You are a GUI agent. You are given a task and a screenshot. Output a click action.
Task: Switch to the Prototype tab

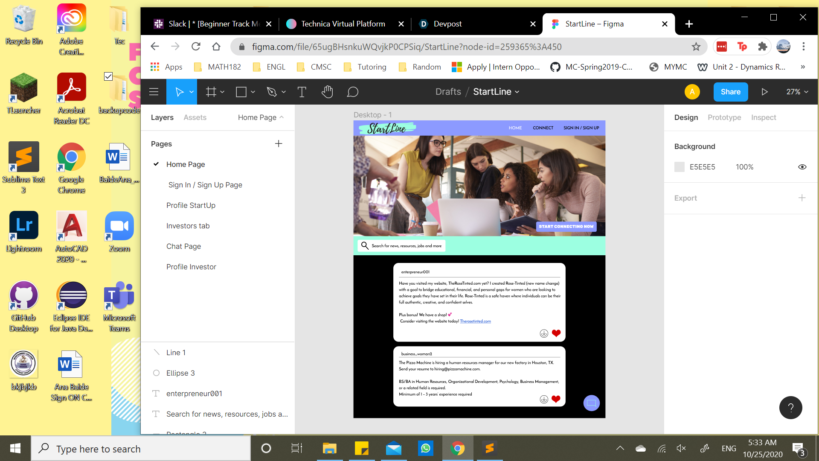pos(724,117)
